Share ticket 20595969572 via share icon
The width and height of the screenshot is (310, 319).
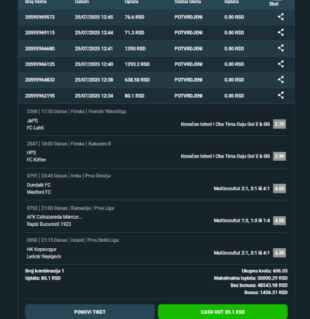[x=281, y=17]
